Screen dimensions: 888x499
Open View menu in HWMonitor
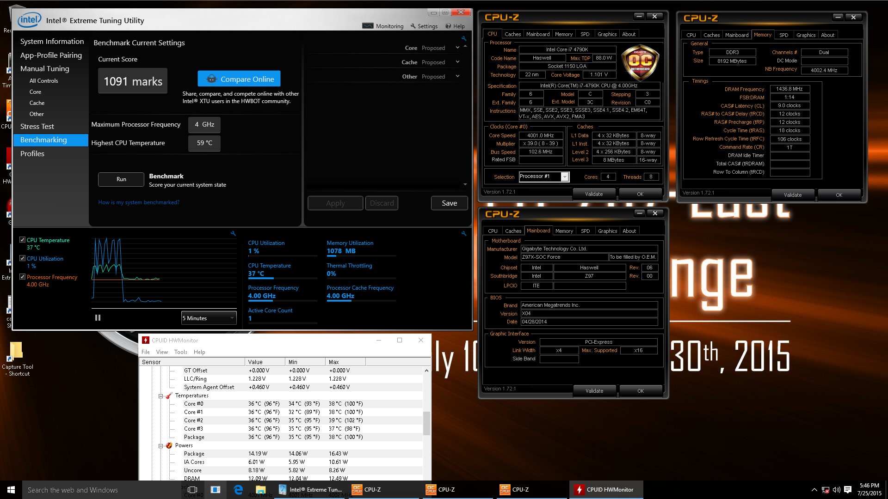point(162,352)
